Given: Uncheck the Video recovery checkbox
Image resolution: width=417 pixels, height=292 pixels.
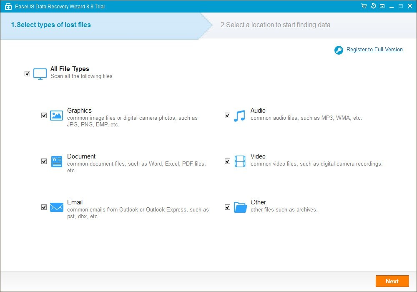Looking at the screenshot, I should pos(227,161).
